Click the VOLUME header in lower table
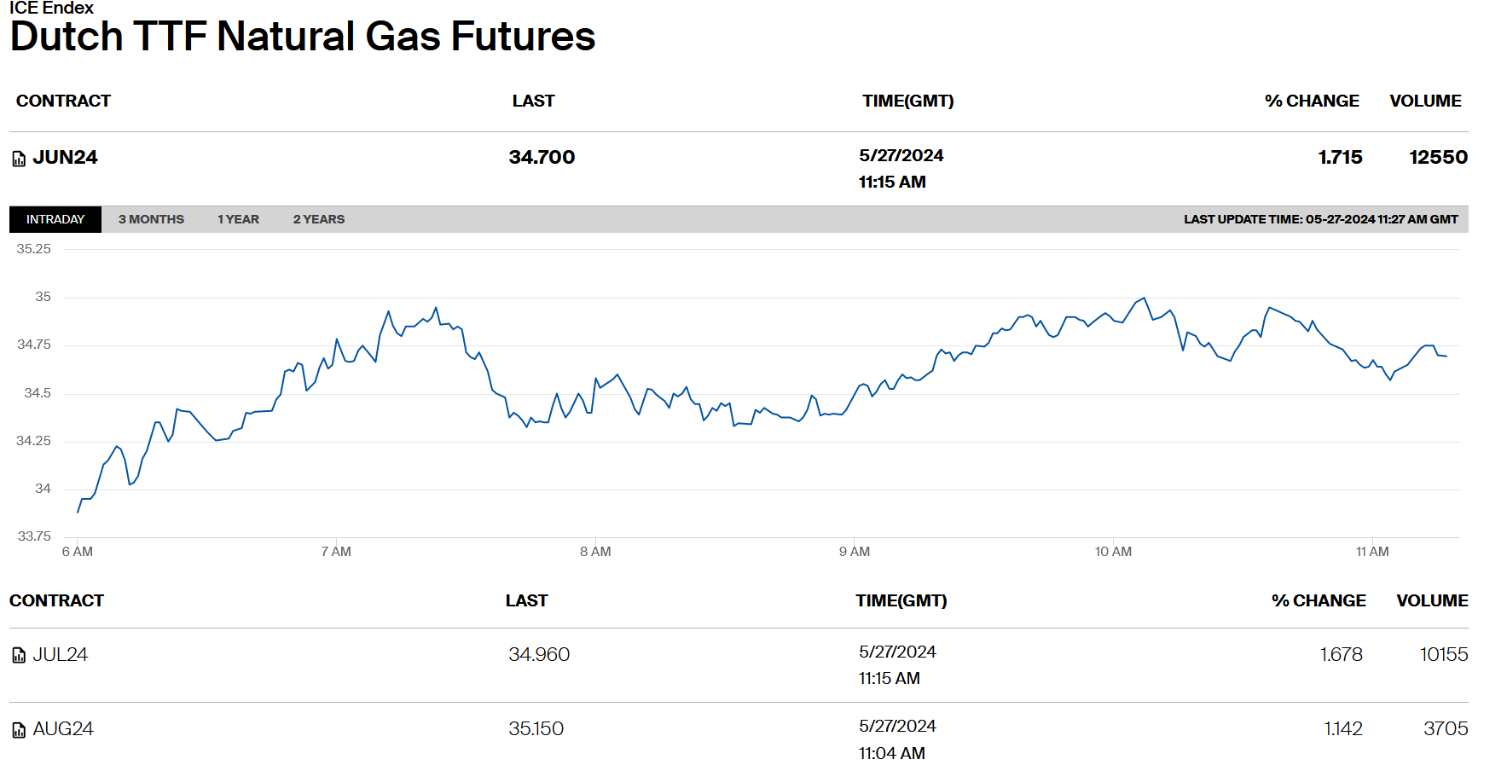Screen dimensions: 1507x765 [1432, 600]
